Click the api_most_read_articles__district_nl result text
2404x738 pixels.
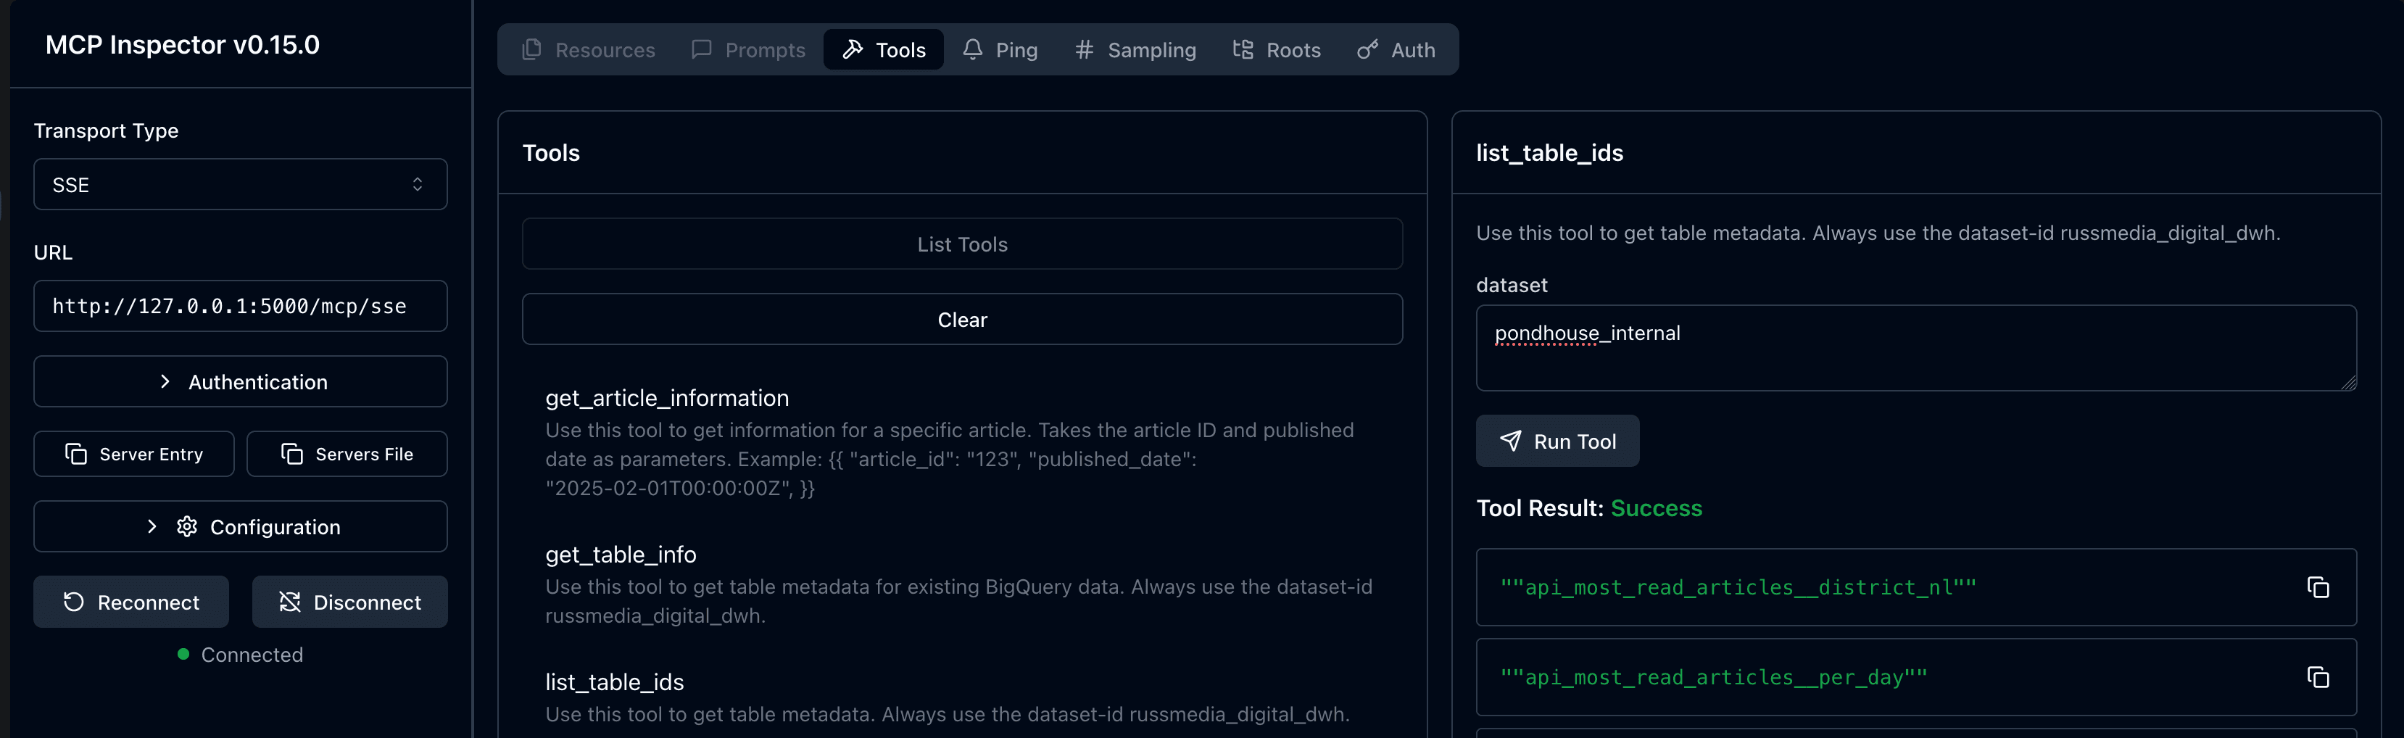point(1738,587)
